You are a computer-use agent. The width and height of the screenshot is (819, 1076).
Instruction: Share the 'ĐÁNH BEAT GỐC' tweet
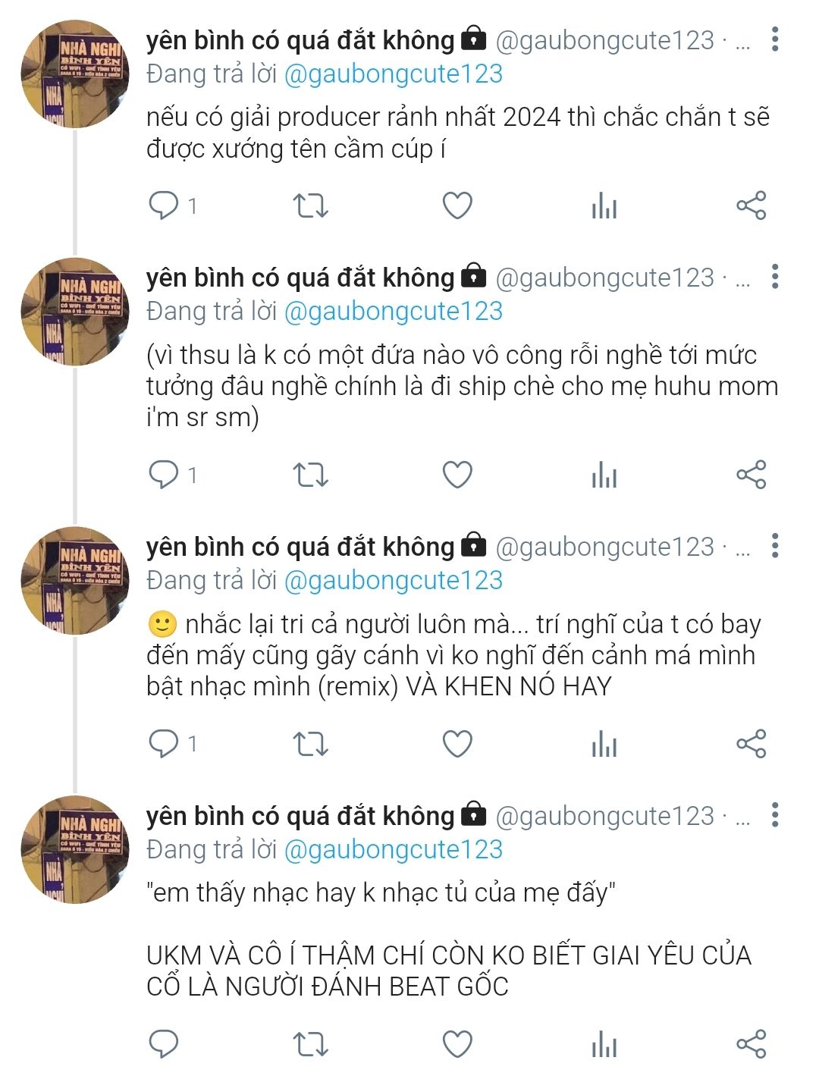click(x=752, y=1044)
